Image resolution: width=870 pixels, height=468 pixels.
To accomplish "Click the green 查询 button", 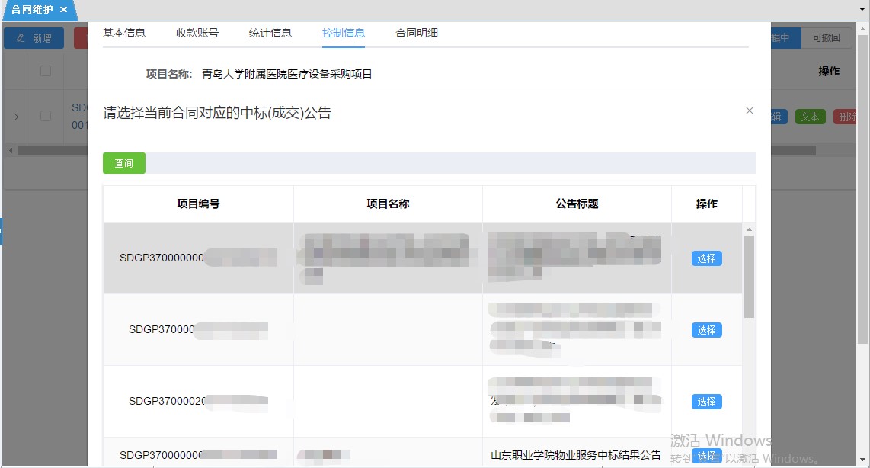I will (123, 163).
